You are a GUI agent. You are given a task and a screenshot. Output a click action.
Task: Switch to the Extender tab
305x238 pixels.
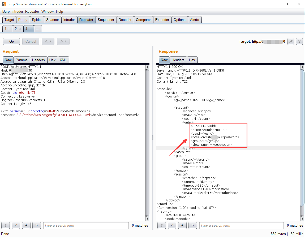click(162, 20)
